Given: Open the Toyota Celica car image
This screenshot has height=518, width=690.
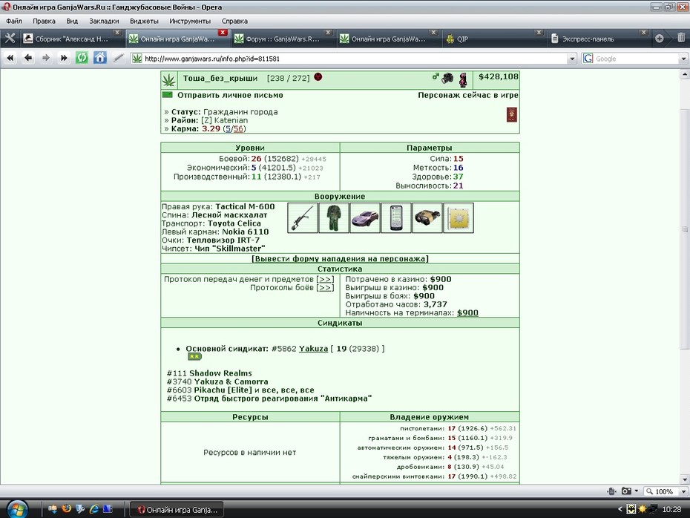Looking at the screenshot, I should coord(365,218).
